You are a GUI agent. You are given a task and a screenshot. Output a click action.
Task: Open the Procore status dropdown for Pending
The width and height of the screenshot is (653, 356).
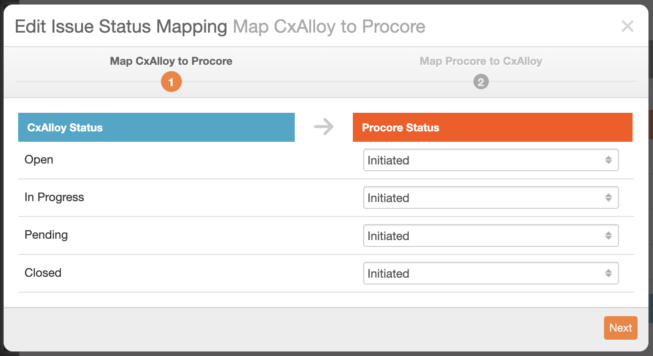click(x=491, y=236)
